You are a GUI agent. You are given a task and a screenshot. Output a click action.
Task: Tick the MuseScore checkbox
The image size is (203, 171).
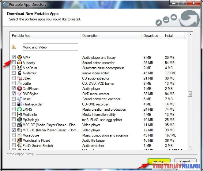[13, 135]
